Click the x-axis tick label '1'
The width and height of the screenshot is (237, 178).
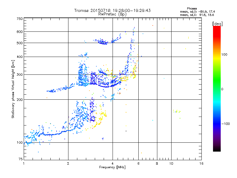point(24,163)
